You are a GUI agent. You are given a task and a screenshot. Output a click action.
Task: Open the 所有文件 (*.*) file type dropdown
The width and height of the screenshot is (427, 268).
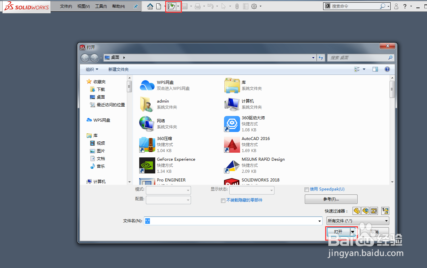pyautogui.click(x=358, y=221)
